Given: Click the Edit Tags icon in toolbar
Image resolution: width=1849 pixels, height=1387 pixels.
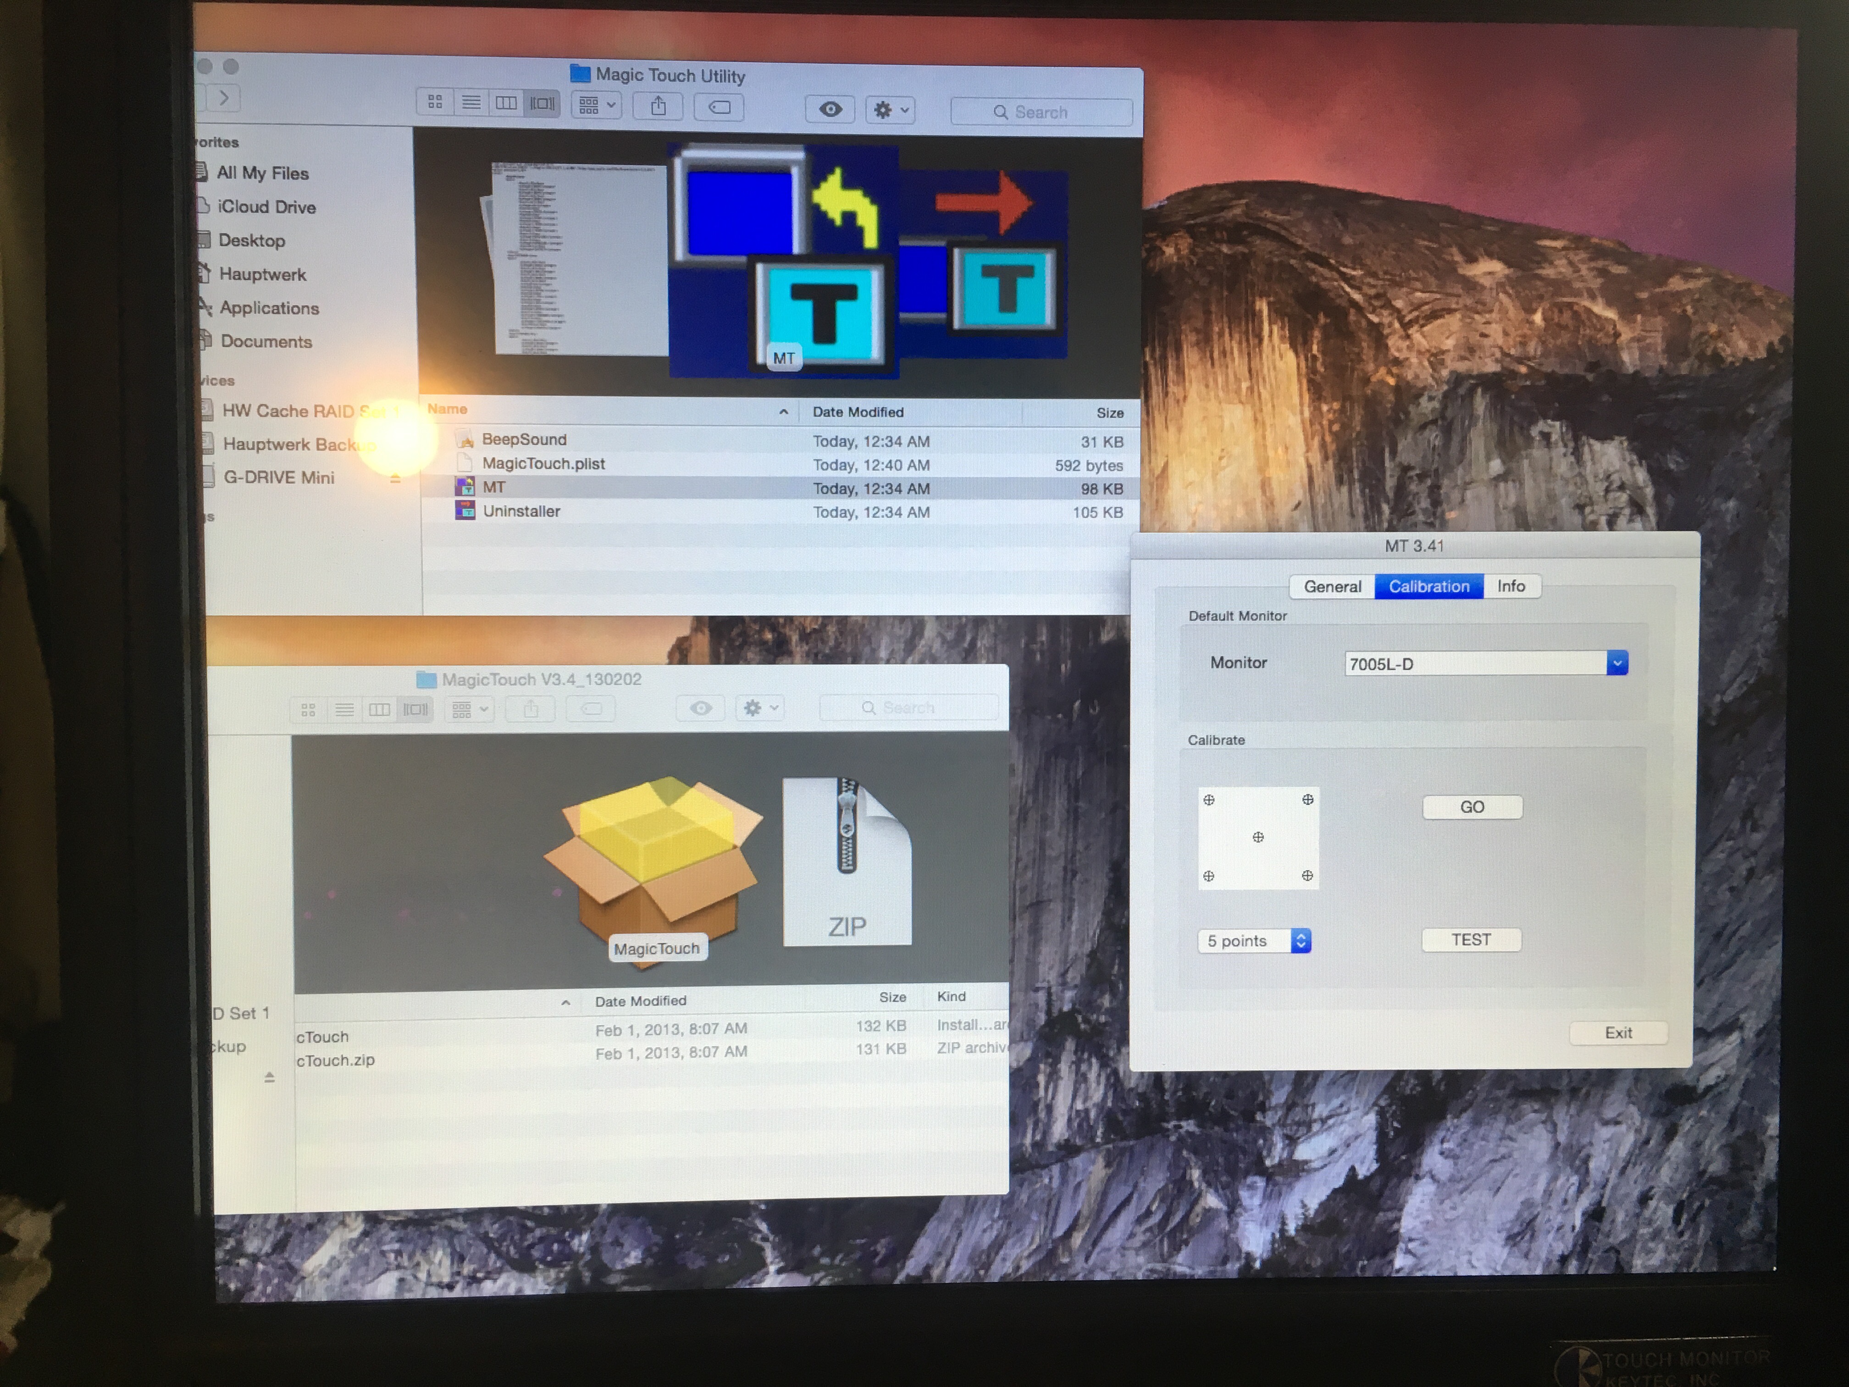Looking at the screenshot, I should tap(719, 107).
